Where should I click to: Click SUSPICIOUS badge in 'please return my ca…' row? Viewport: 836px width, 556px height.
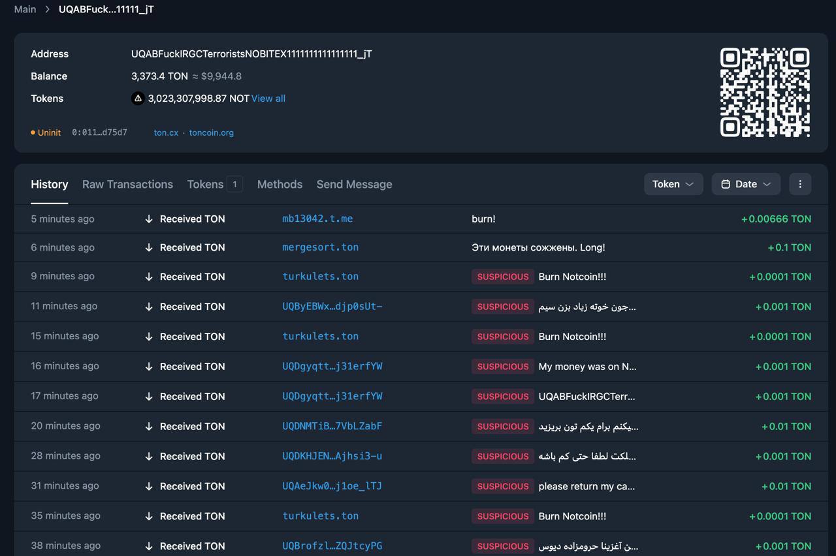click(503, 486)
